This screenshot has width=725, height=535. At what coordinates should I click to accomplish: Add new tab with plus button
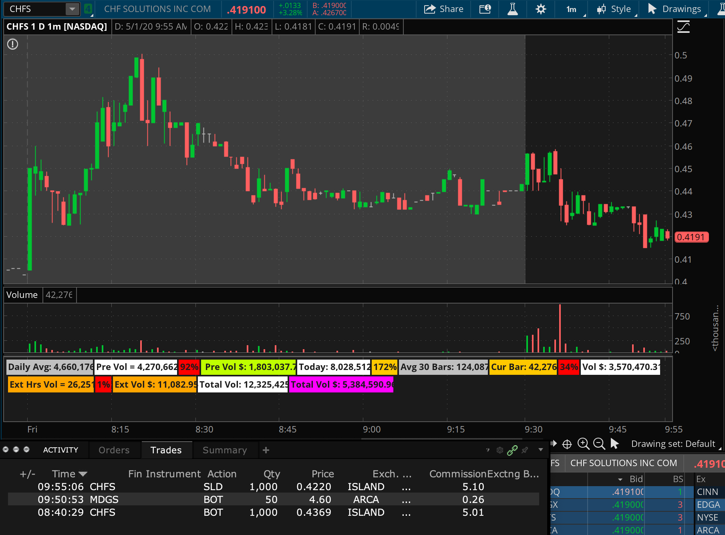point(266,450)
